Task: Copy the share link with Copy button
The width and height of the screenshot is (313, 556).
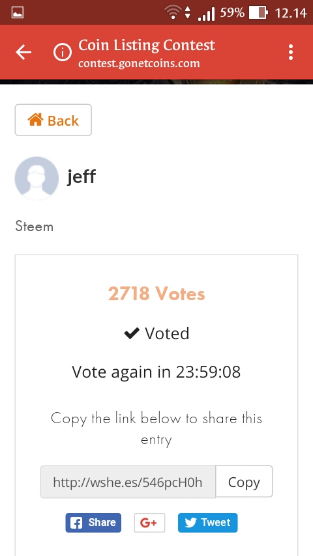Action: 244,482
